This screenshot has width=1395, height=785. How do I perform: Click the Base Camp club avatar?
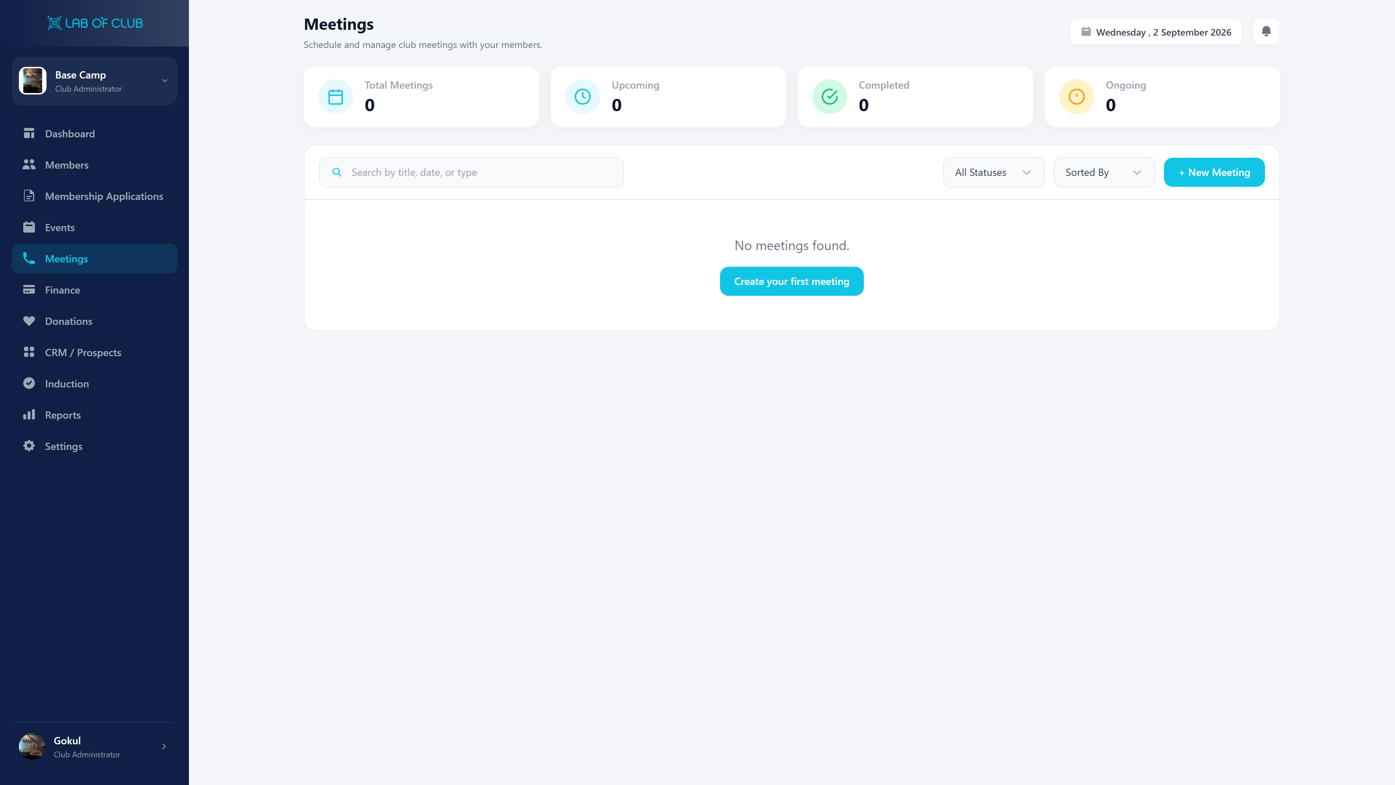click(x=32, y=81)
